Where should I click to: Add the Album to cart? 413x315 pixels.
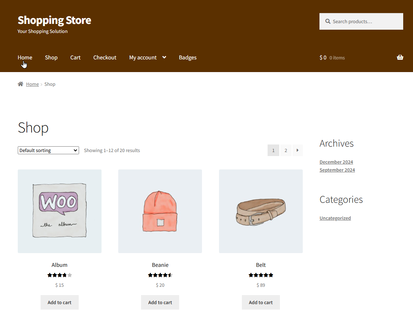click(x=59, y=302)
